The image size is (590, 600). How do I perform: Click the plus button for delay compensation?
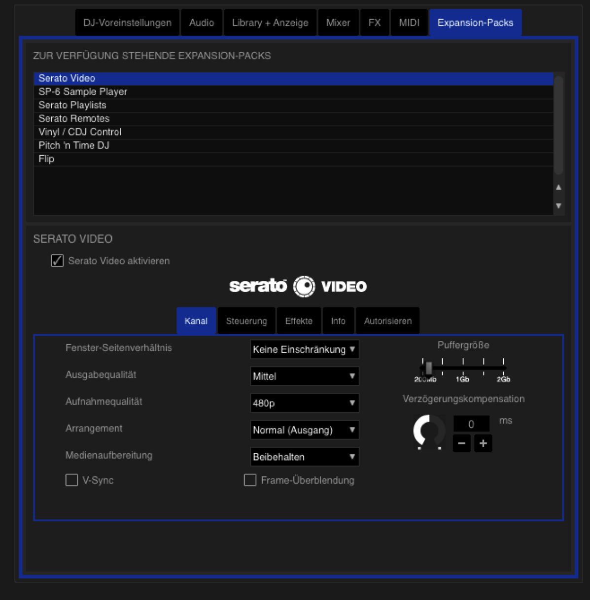click(x=483, y=443)
